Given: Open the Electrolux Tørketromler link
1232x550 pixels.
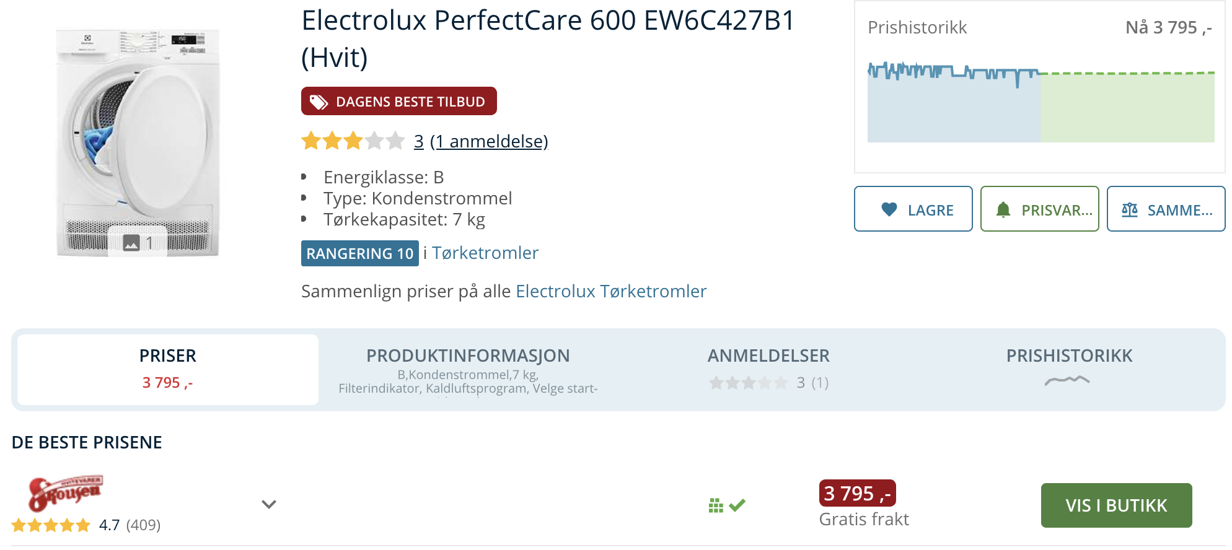Looking at the screenshot, I should pyautogui.click(x=611, y=291).
